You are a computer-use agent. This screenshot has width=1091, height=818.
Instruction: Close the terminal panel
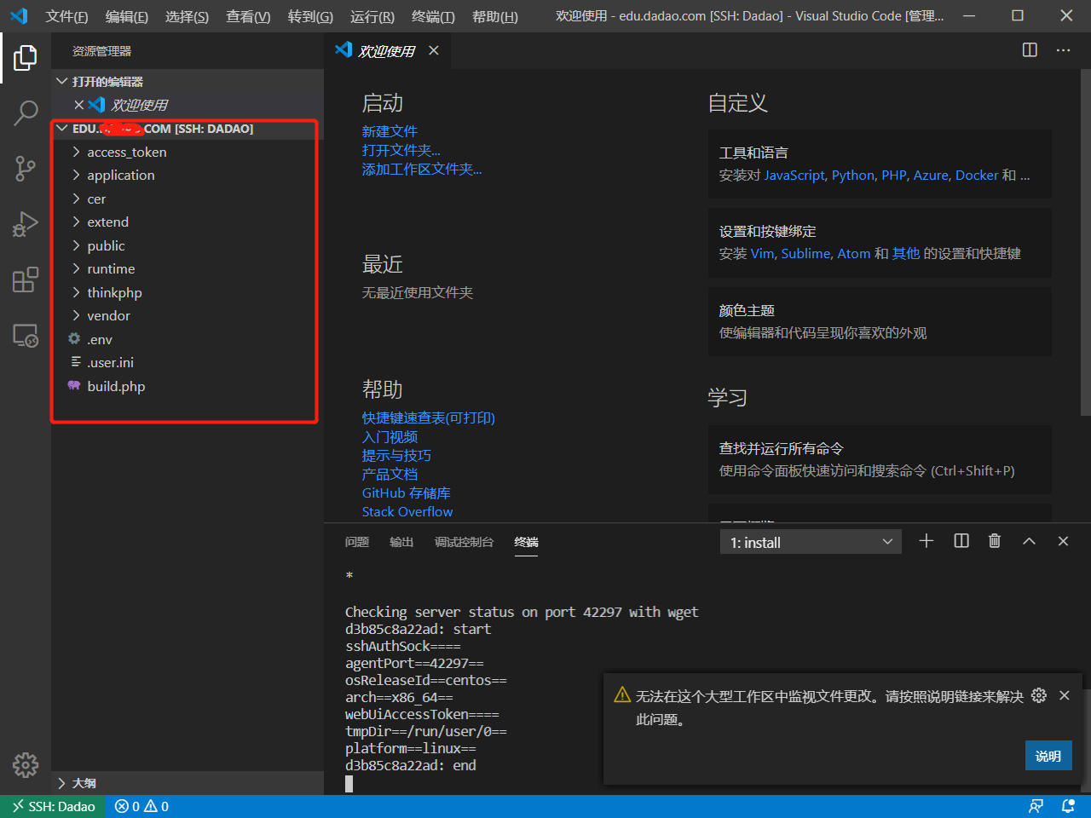[x=1063, y=541]
